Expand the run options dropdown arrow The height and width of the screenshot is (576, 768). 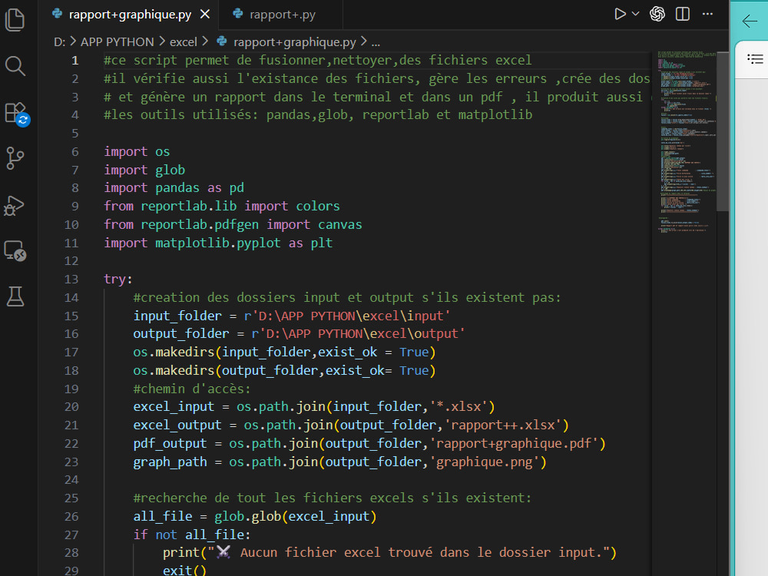pyautogui.click(x=635, y=14)
